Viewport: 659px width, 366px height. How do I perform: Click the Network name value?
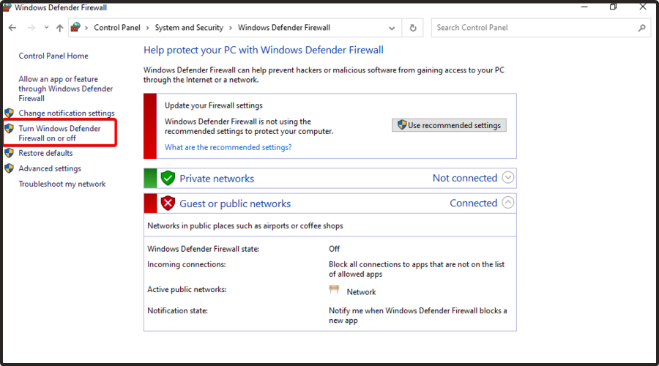[x=361, y=292]
